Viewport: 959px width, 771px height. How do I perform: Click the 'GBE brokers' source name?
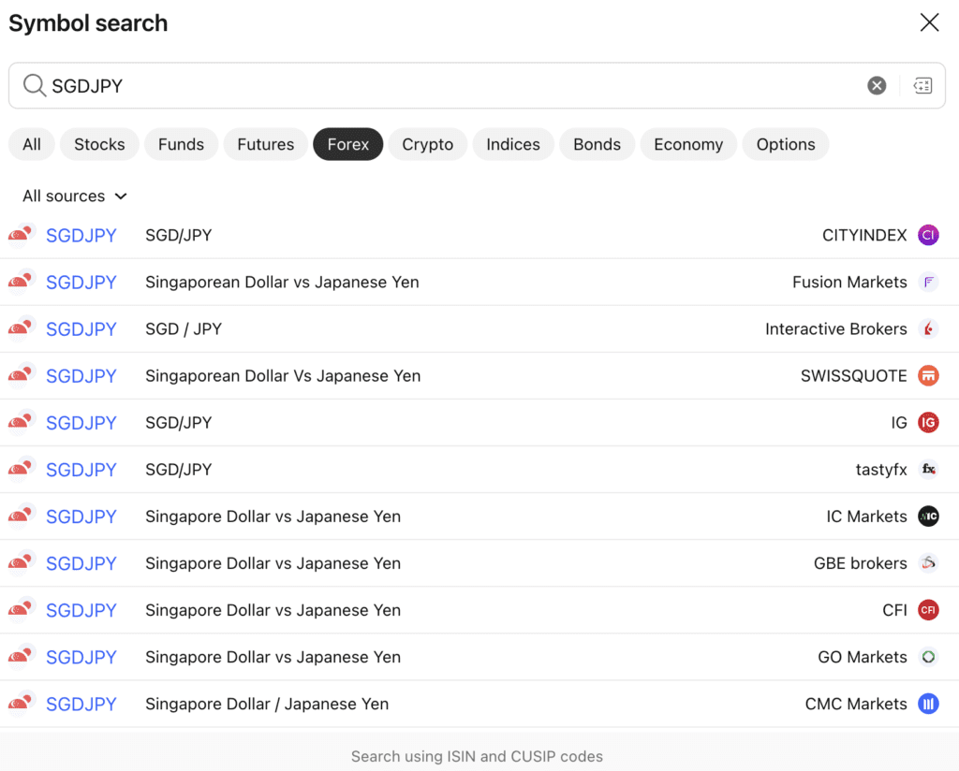click(860, 563)
